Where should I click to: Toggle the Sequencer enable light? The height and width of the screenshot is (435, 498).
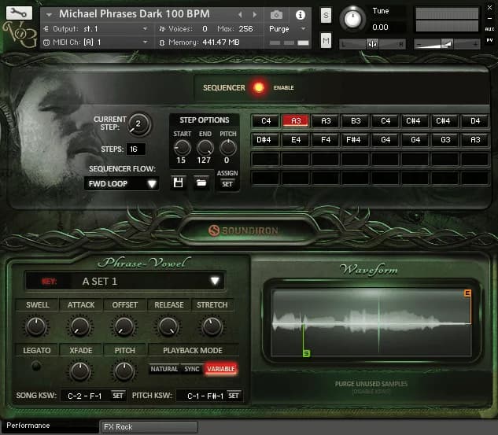point(259,87)
